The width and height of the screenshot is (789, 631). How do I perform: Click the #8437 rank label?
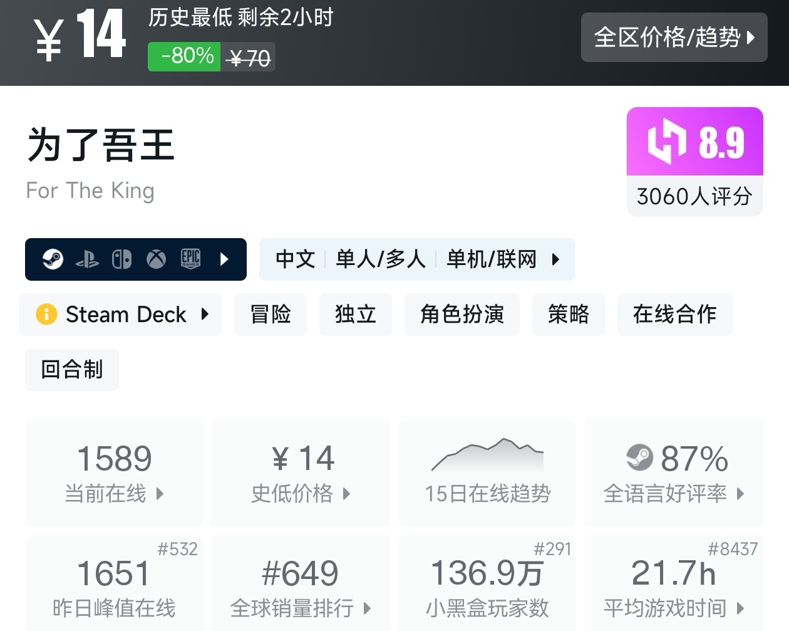[x=733, y=550]
